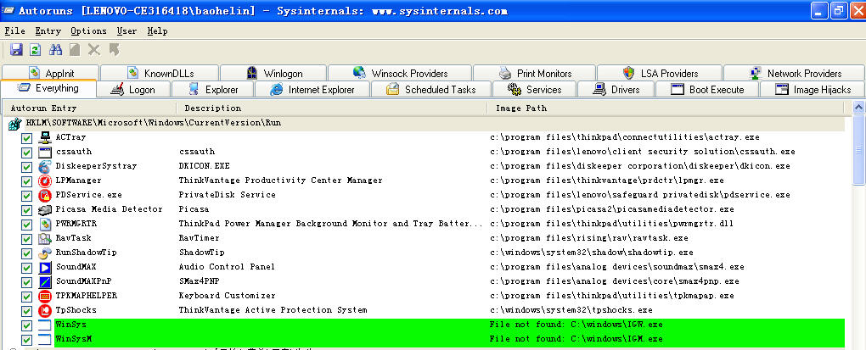Toggle the PDService.exe checkbox
This screenshot has width=866, height=350.
[26, 196]
